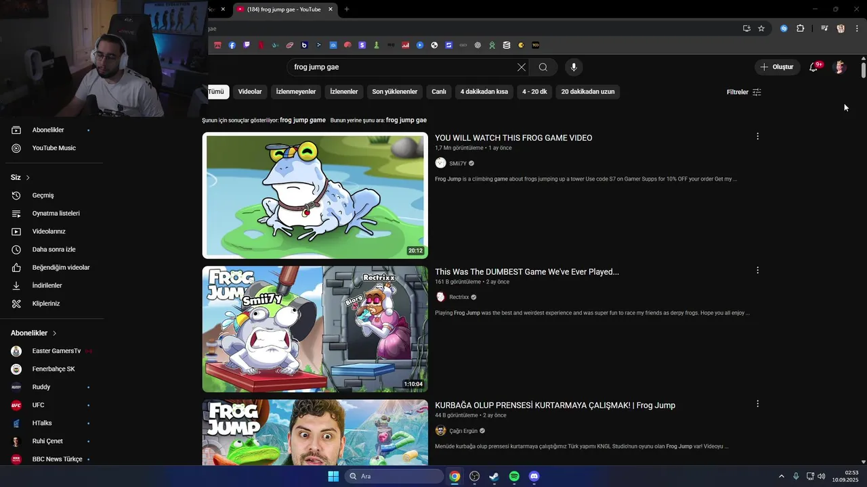This screenshot has width=867, height=487.
Task: Select the Videolar filter chip
Action: (250, 91)
